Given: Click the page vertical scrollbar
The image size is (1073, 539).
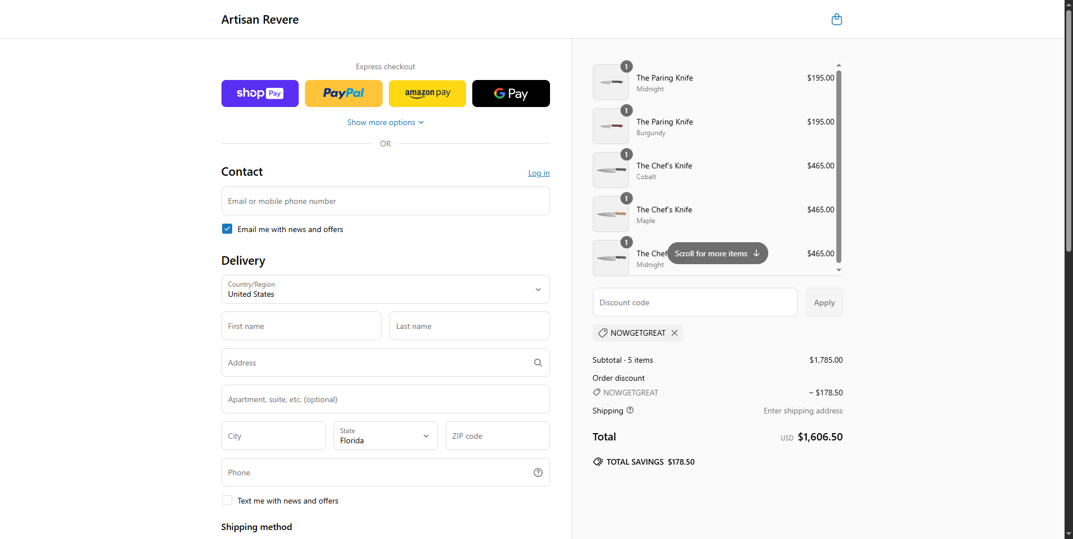Looking at the screenshot, I should coord(1068,130).
